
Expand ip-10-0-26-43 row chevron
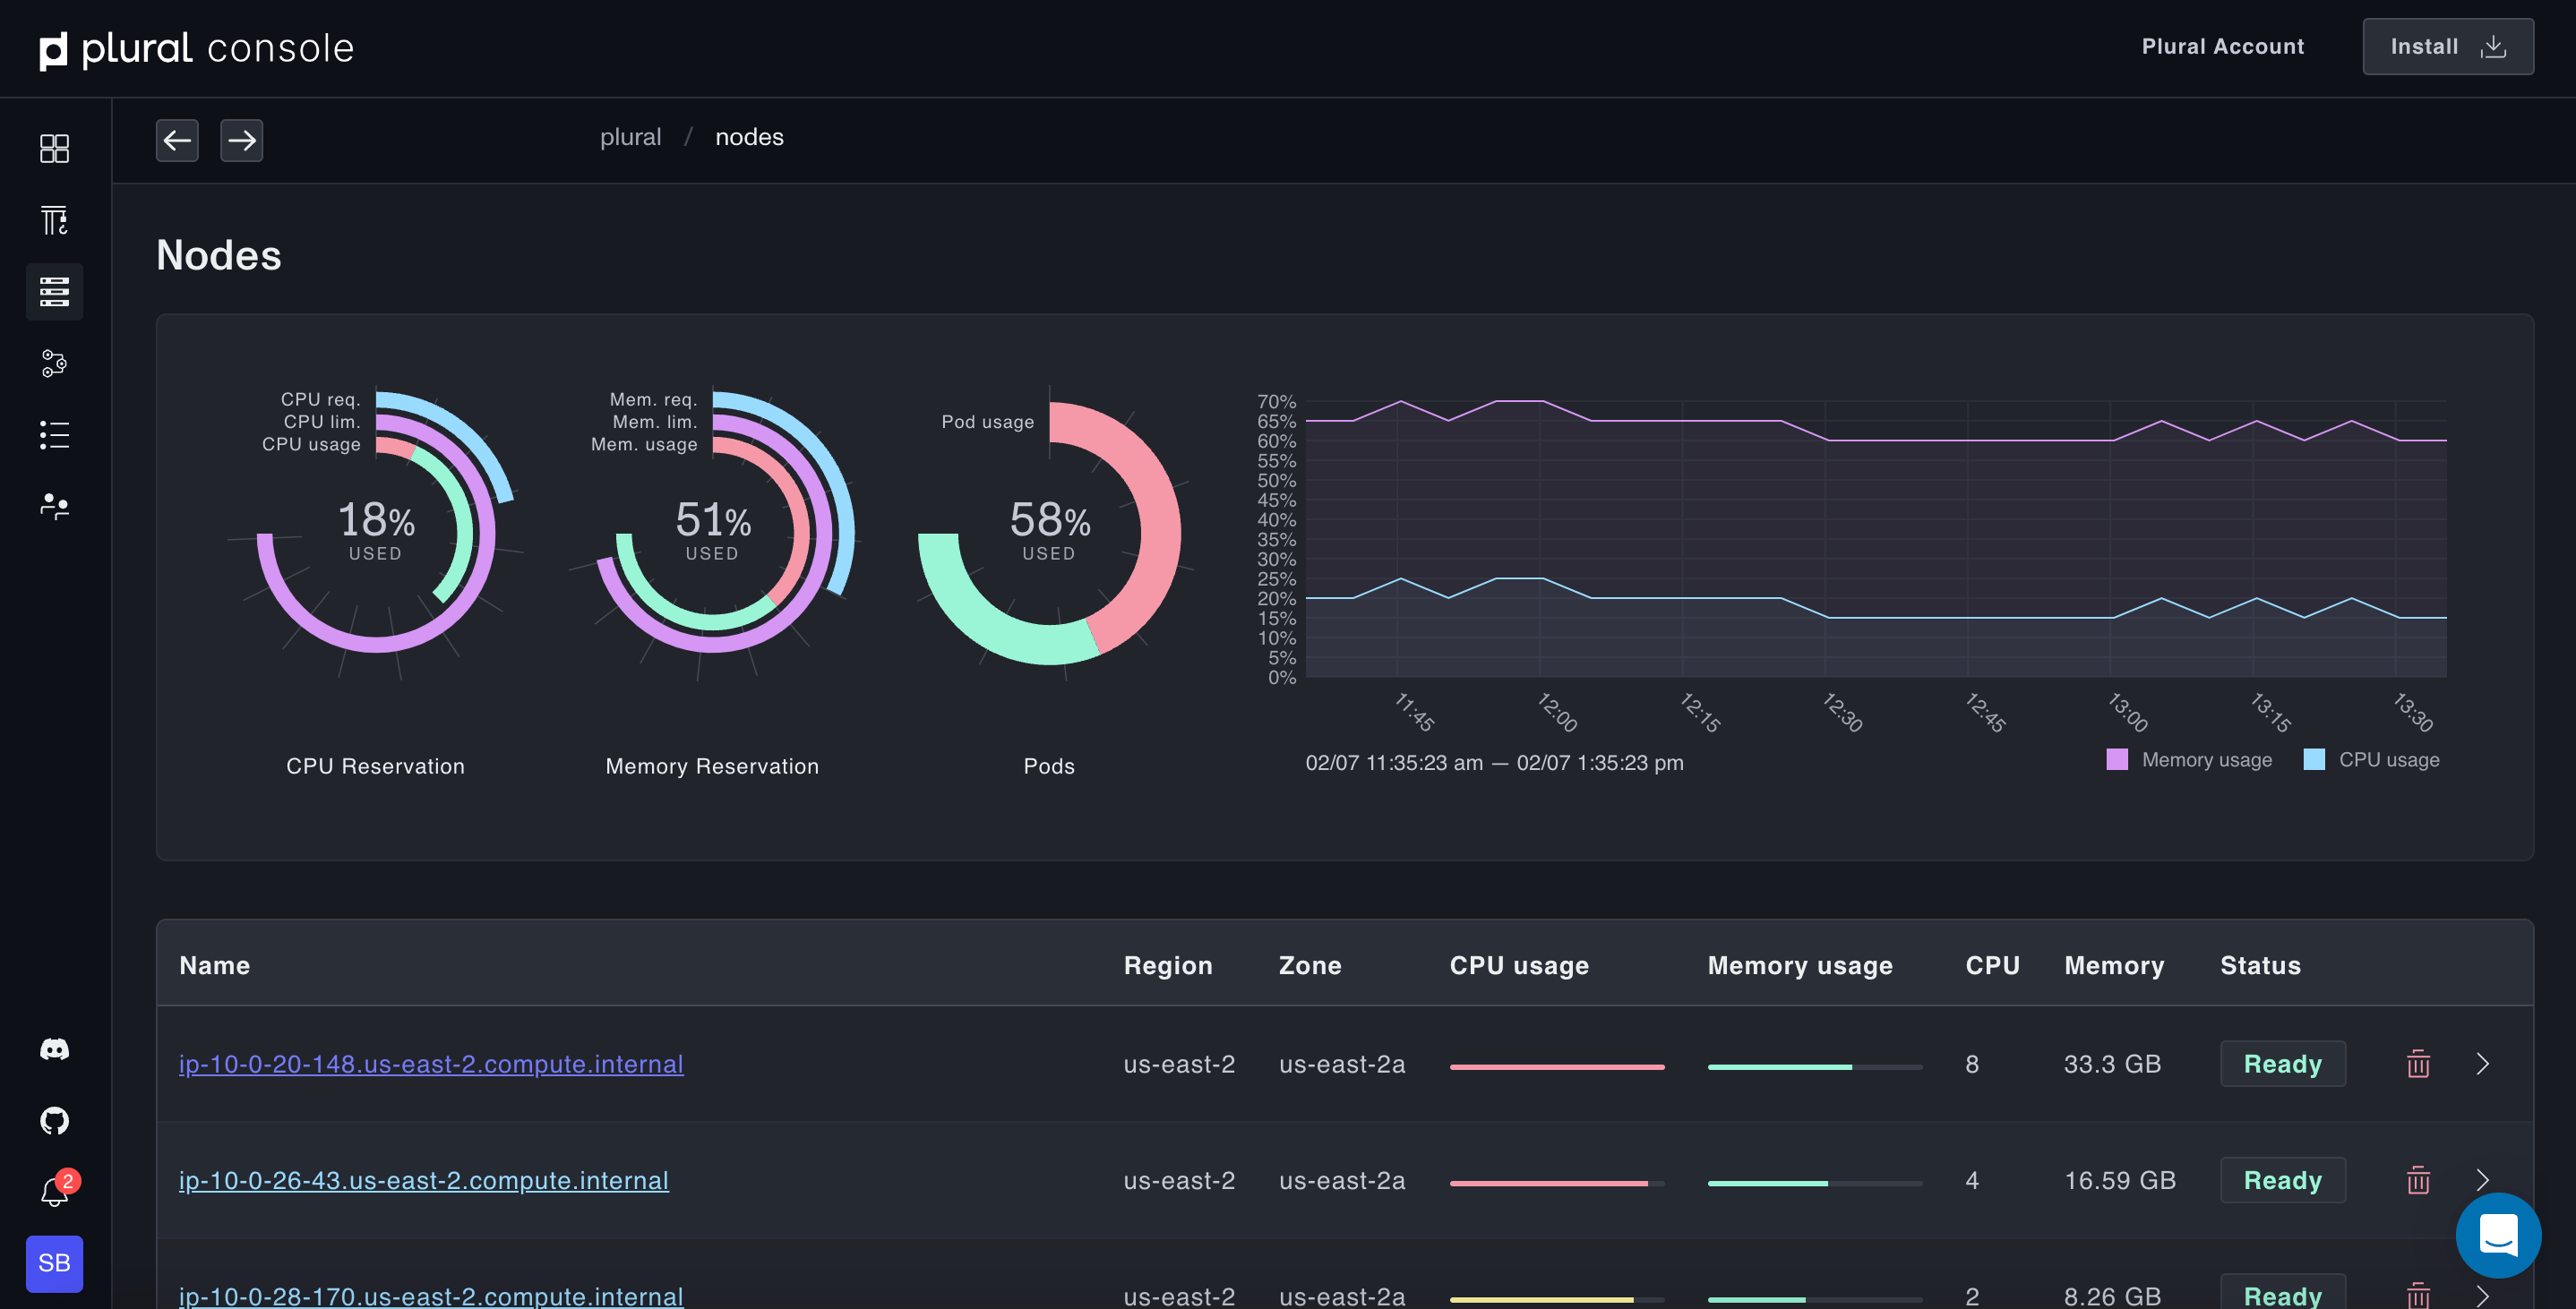[x=2482, y=1180]
